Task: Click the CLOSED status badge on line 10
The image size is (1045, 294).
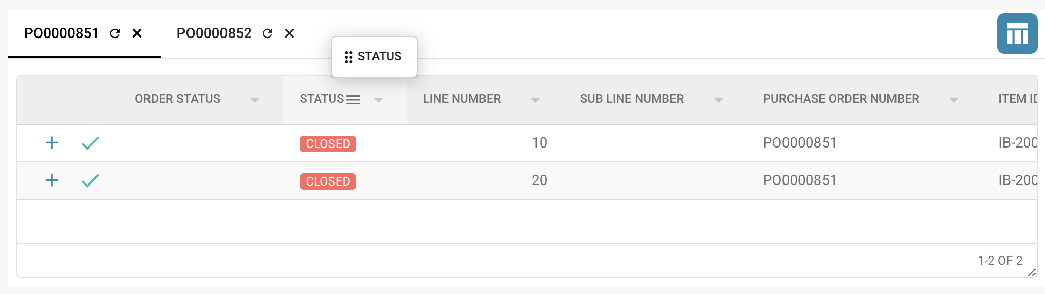Action: (328, 144)
